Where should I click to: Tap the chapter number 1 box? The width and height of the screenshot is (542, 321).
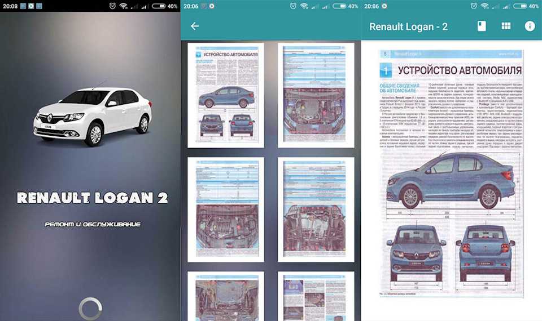click(x=386, y=70)
